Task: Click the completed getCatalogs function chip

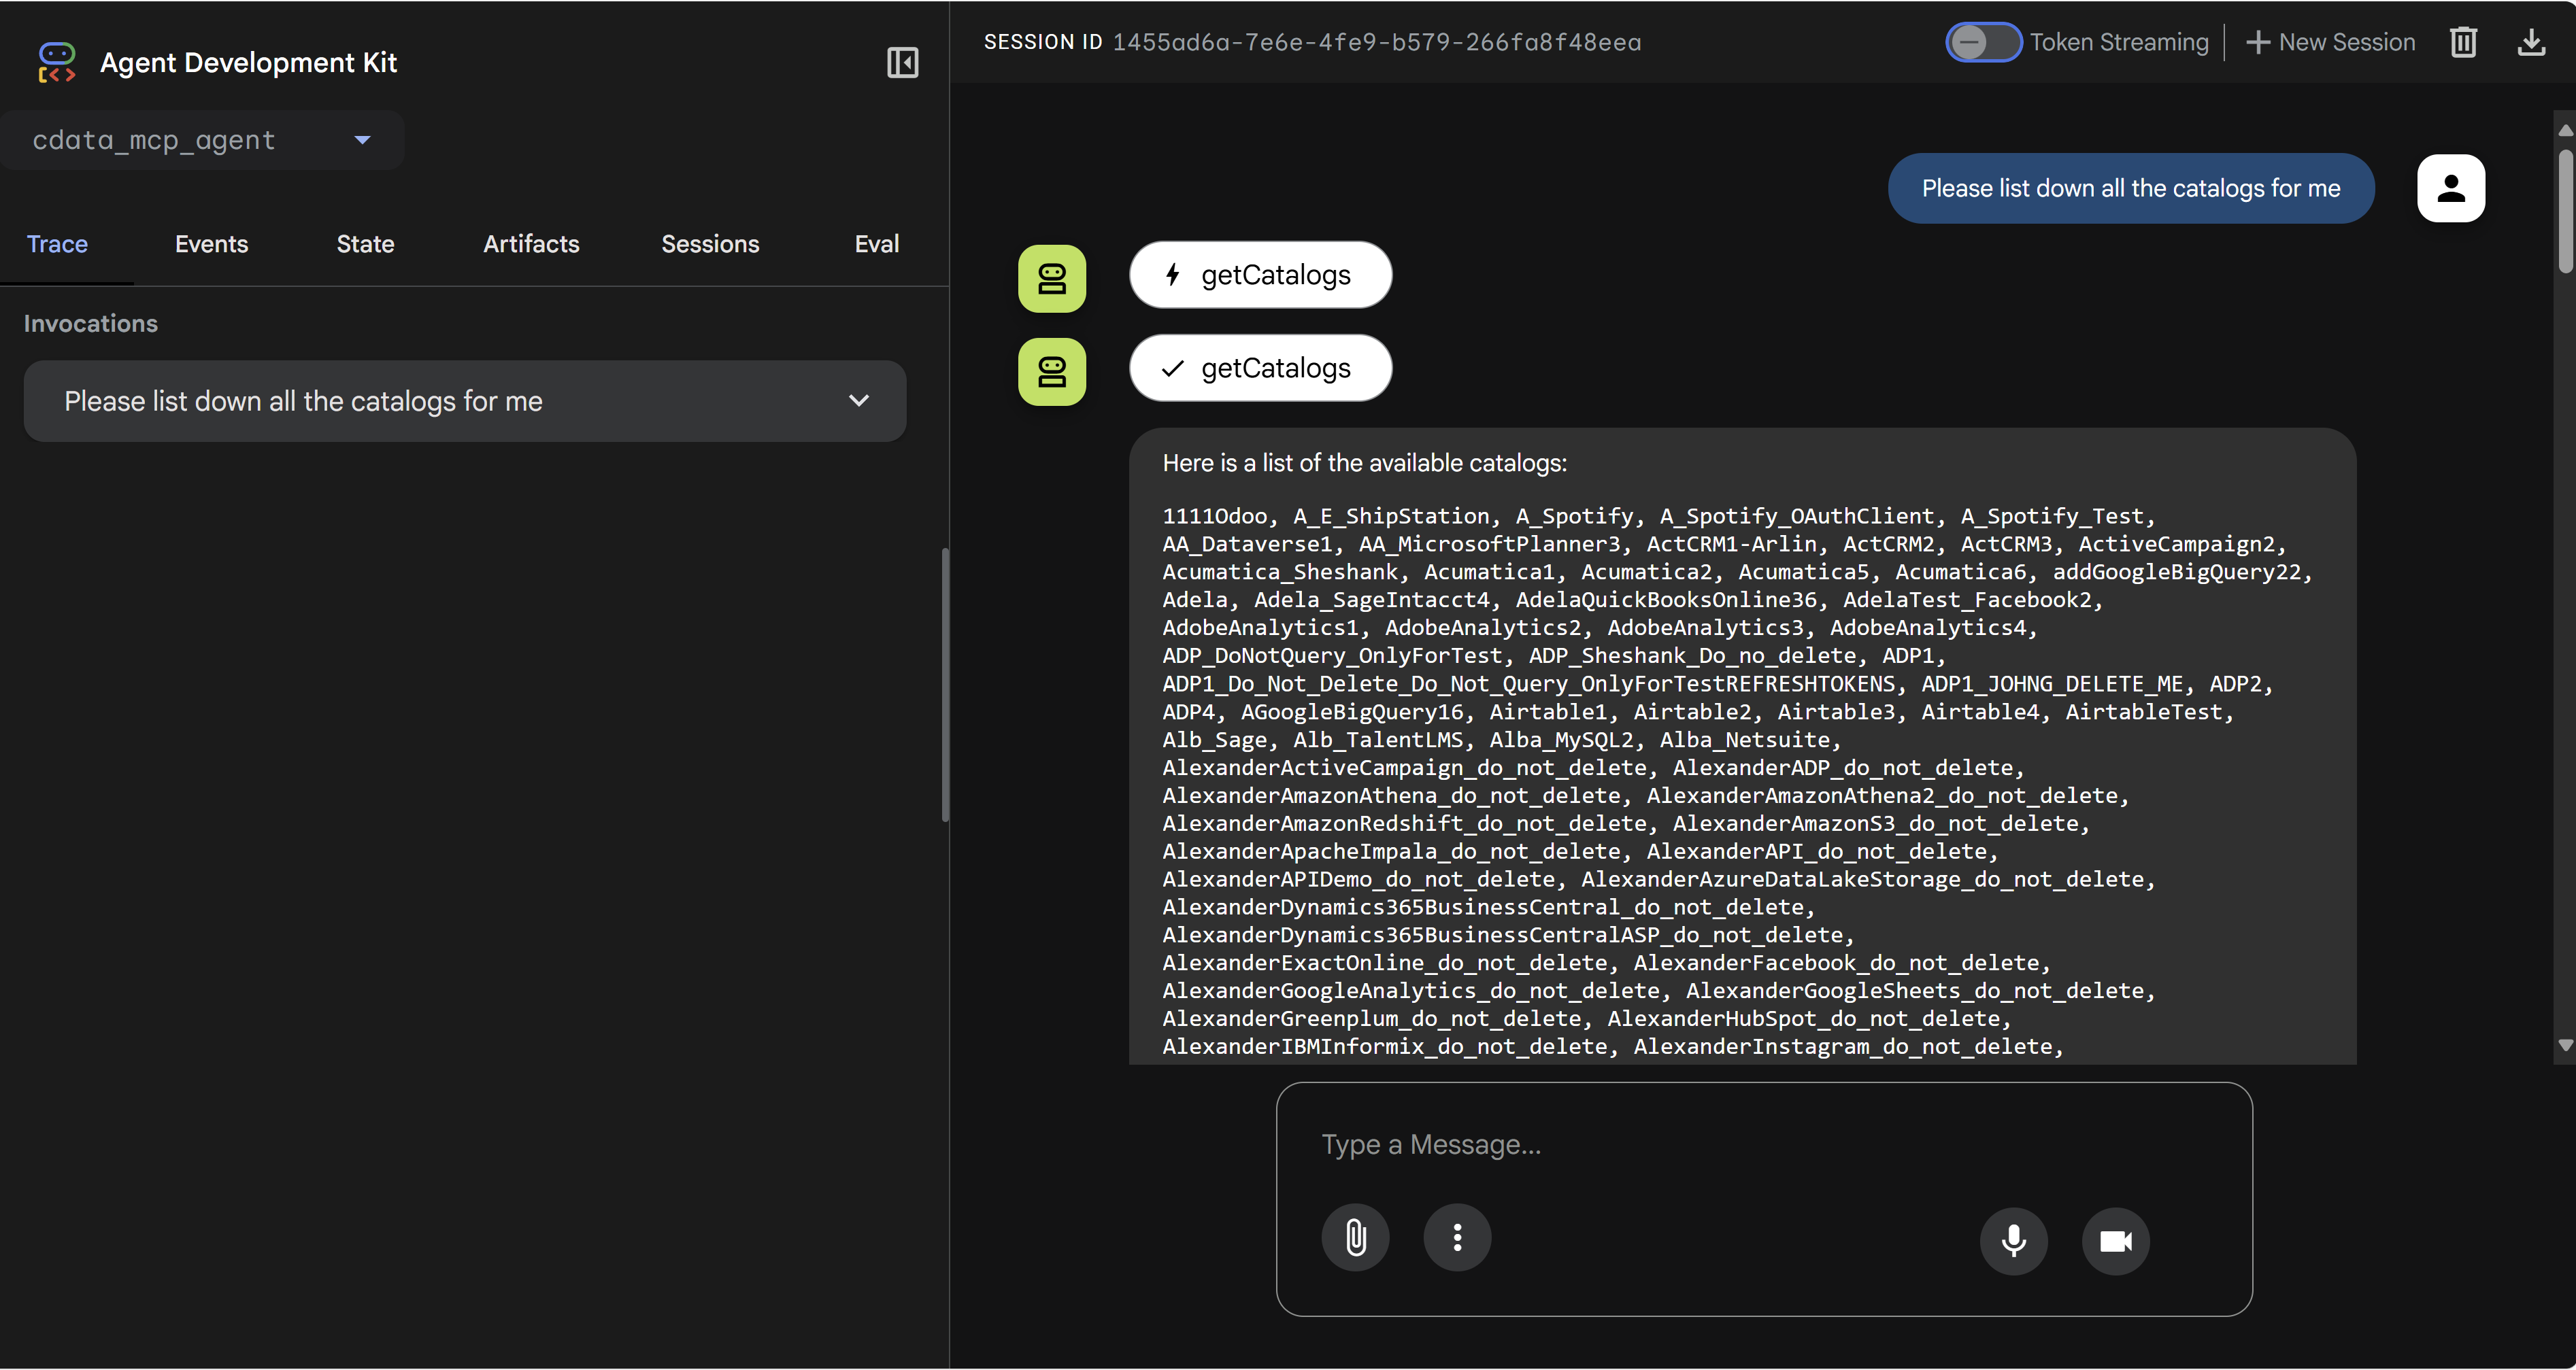Action: tap(1260, 368)
